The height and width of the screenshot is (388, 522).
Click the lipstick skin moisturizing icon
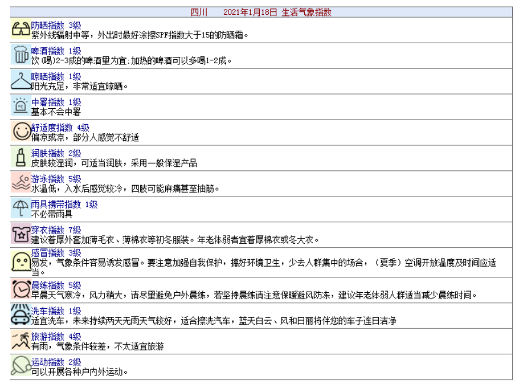pos(21,158)
